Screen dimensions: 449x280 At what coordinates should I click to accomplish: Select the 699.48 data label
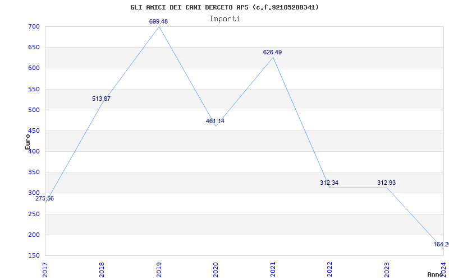[158, 21]
